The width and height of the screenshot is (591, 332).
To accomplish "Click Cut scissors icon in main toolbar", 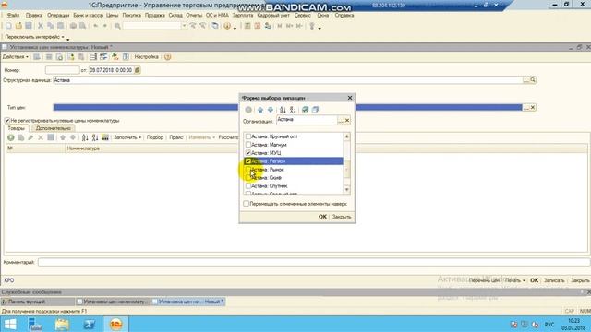I will pyautogui.click(x=41, y=26).
